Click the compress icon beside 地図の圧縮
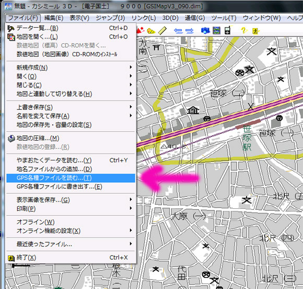This screenshot has height=289, width=303. point(11,139)
